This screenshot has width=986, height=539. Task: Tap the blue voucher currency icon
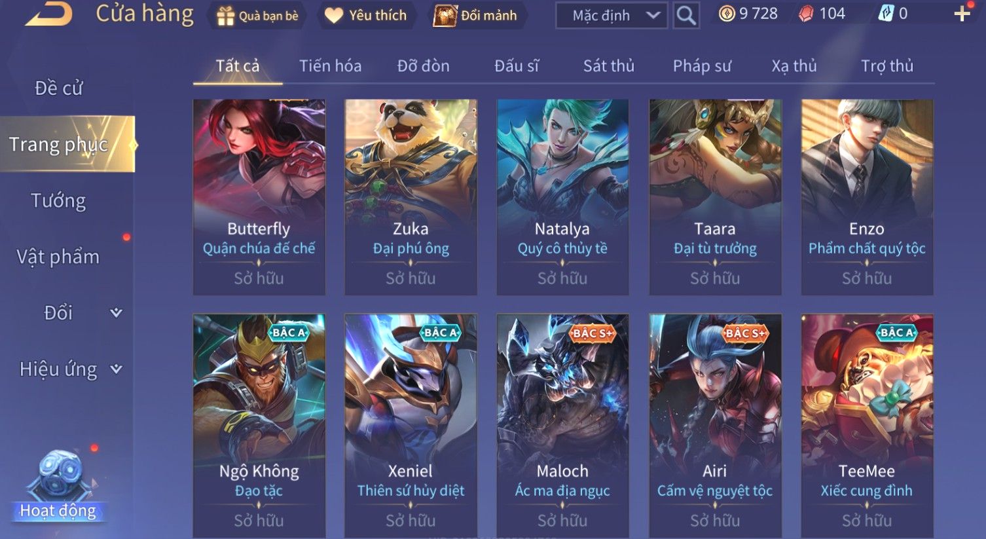tap(886, 14)
